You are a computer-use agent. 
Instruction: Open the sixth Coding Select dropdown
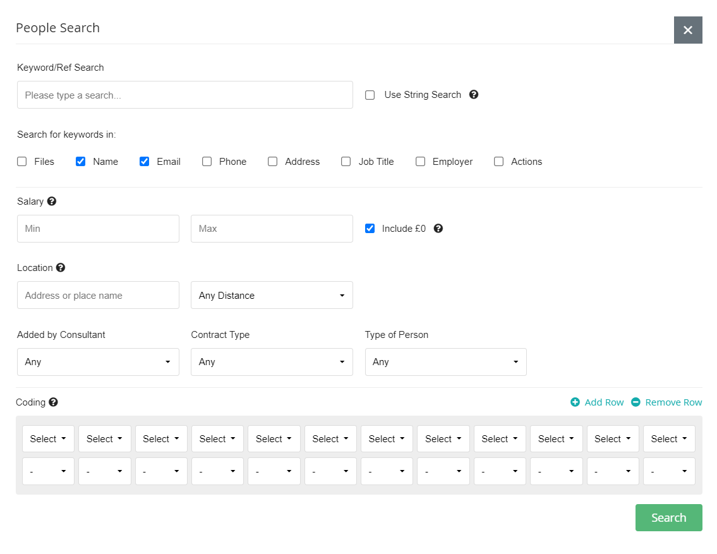pos(330,439)
